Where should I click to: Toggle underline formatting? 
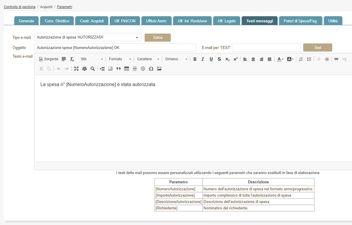211,59
